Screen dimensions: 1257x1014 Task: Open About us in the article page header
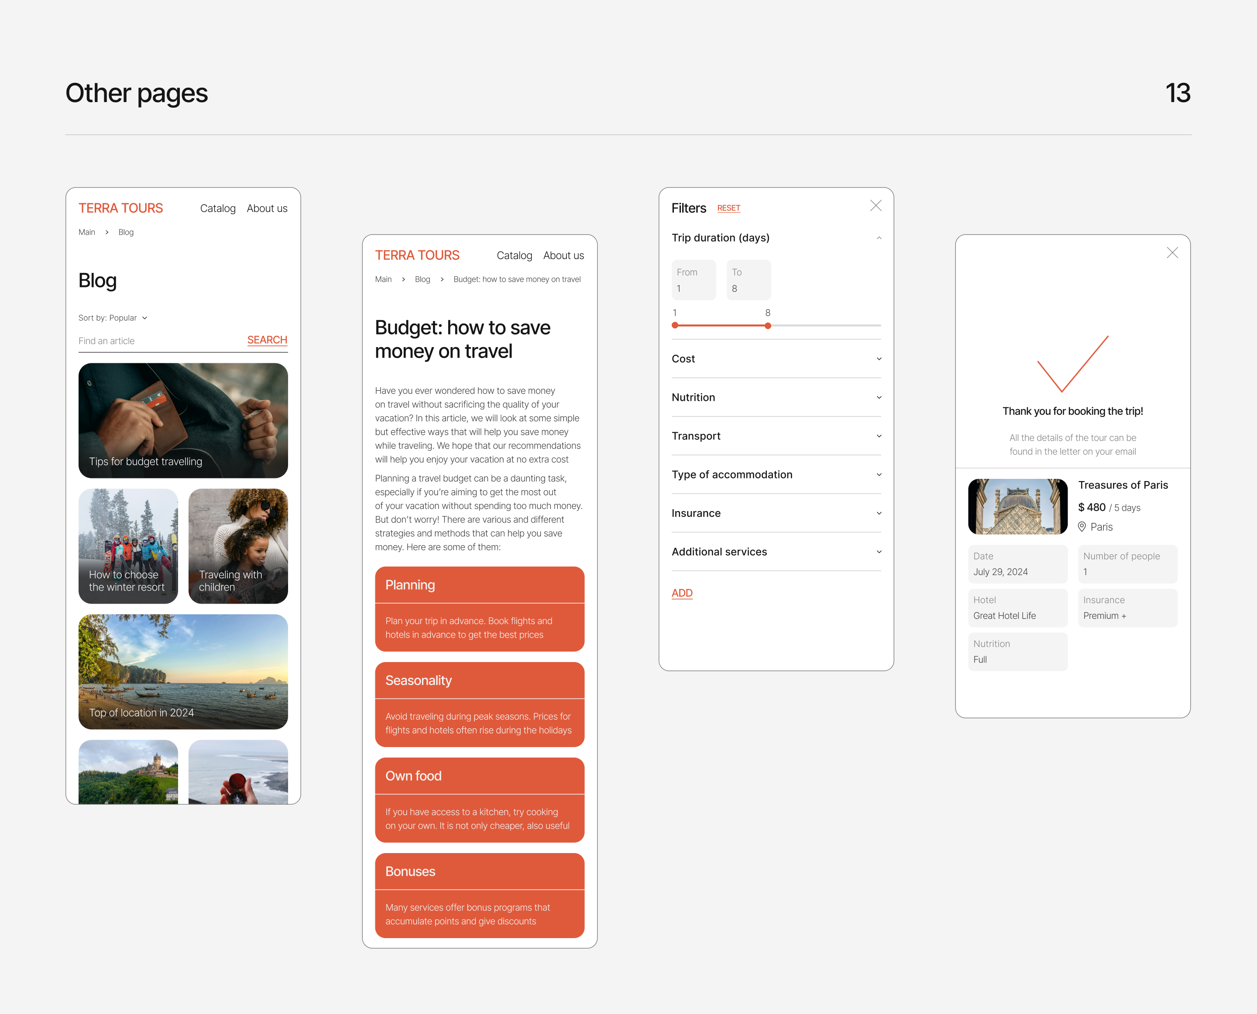coord(563,256)
